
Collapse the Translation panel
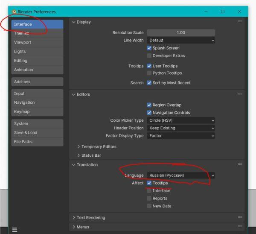(x=73, y=165)
